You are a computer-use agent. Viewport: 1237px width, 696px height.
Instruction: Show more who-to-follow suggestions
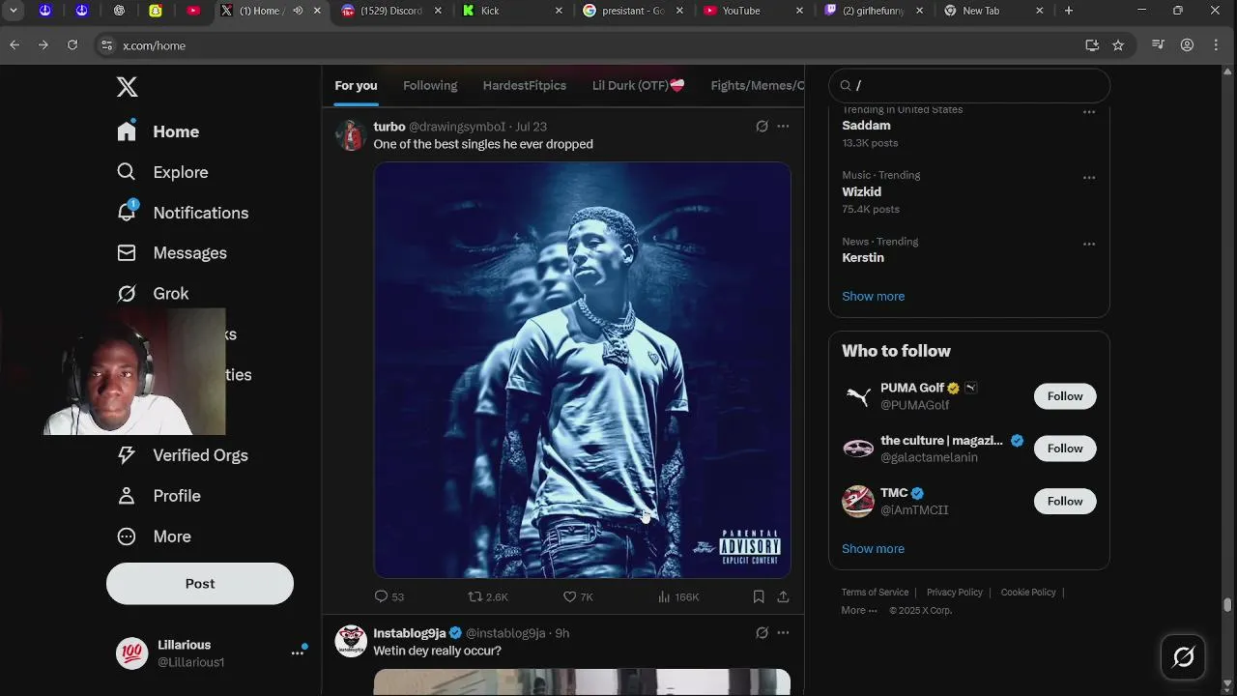[873, 548]
